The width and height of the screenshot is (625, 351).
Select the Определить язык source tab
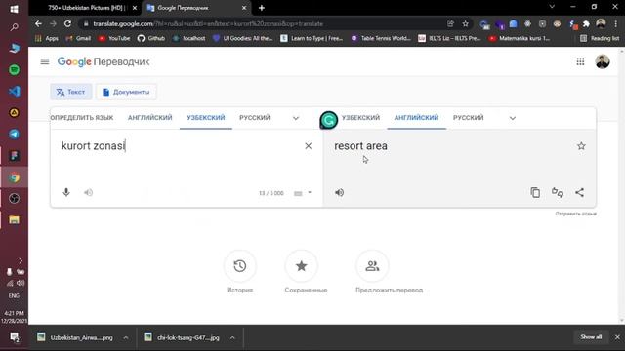(82, 118)
